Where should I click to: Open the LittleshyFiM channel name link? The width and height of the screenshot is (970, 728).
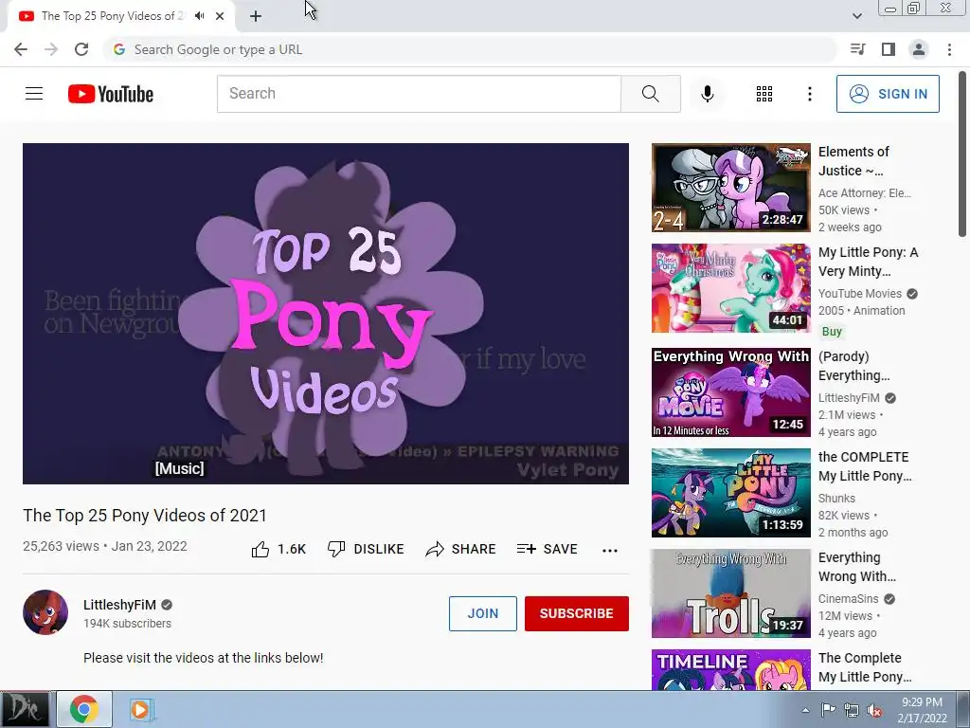click(x=119, y=605)
